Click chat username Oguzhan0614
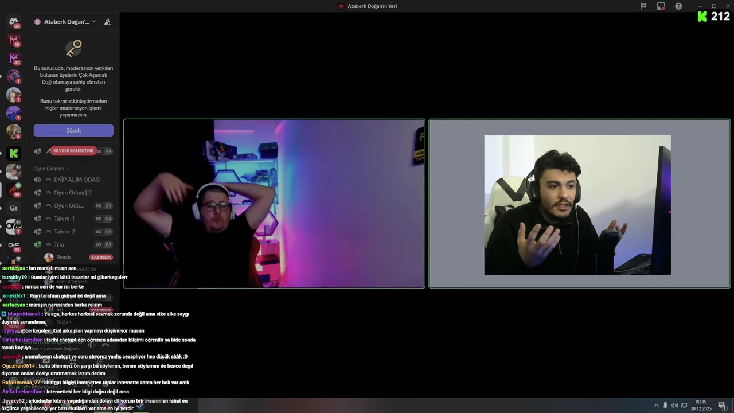 (18, 366)
